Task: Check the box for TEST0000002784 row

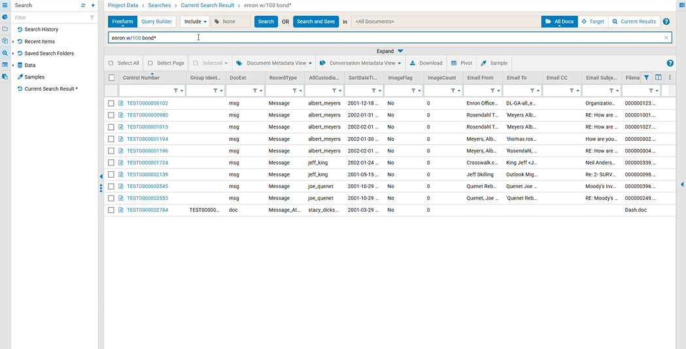Action: (111, 210)
